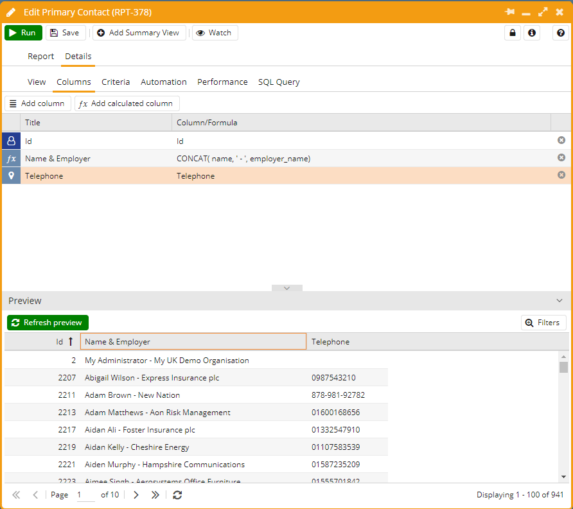
Task: Click the splitter collapse arrow above Preview
Action: coord(286,289)
